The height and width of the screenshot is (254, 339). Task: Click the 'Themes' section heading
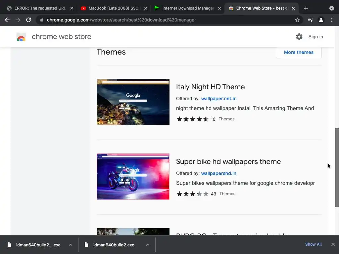coord(111,52)
